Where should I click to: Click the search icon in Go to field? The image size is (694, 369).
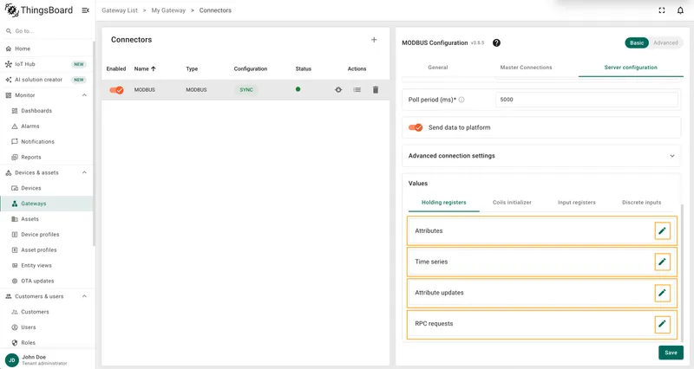pos(9,31)
